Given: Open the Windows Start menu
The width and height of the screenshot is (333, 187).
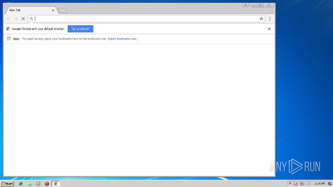Looking at the screenshot, I should pos(7,184).
